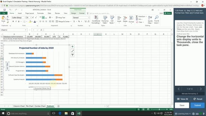
Task: Switch to the Page Layout tab
Action: pyautogui.click(x=30, y=13)
